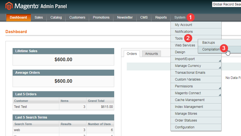Select Backups in Tools submenu
The width and height of the screenshot is (241, 136).
click(x=219, y=43)
